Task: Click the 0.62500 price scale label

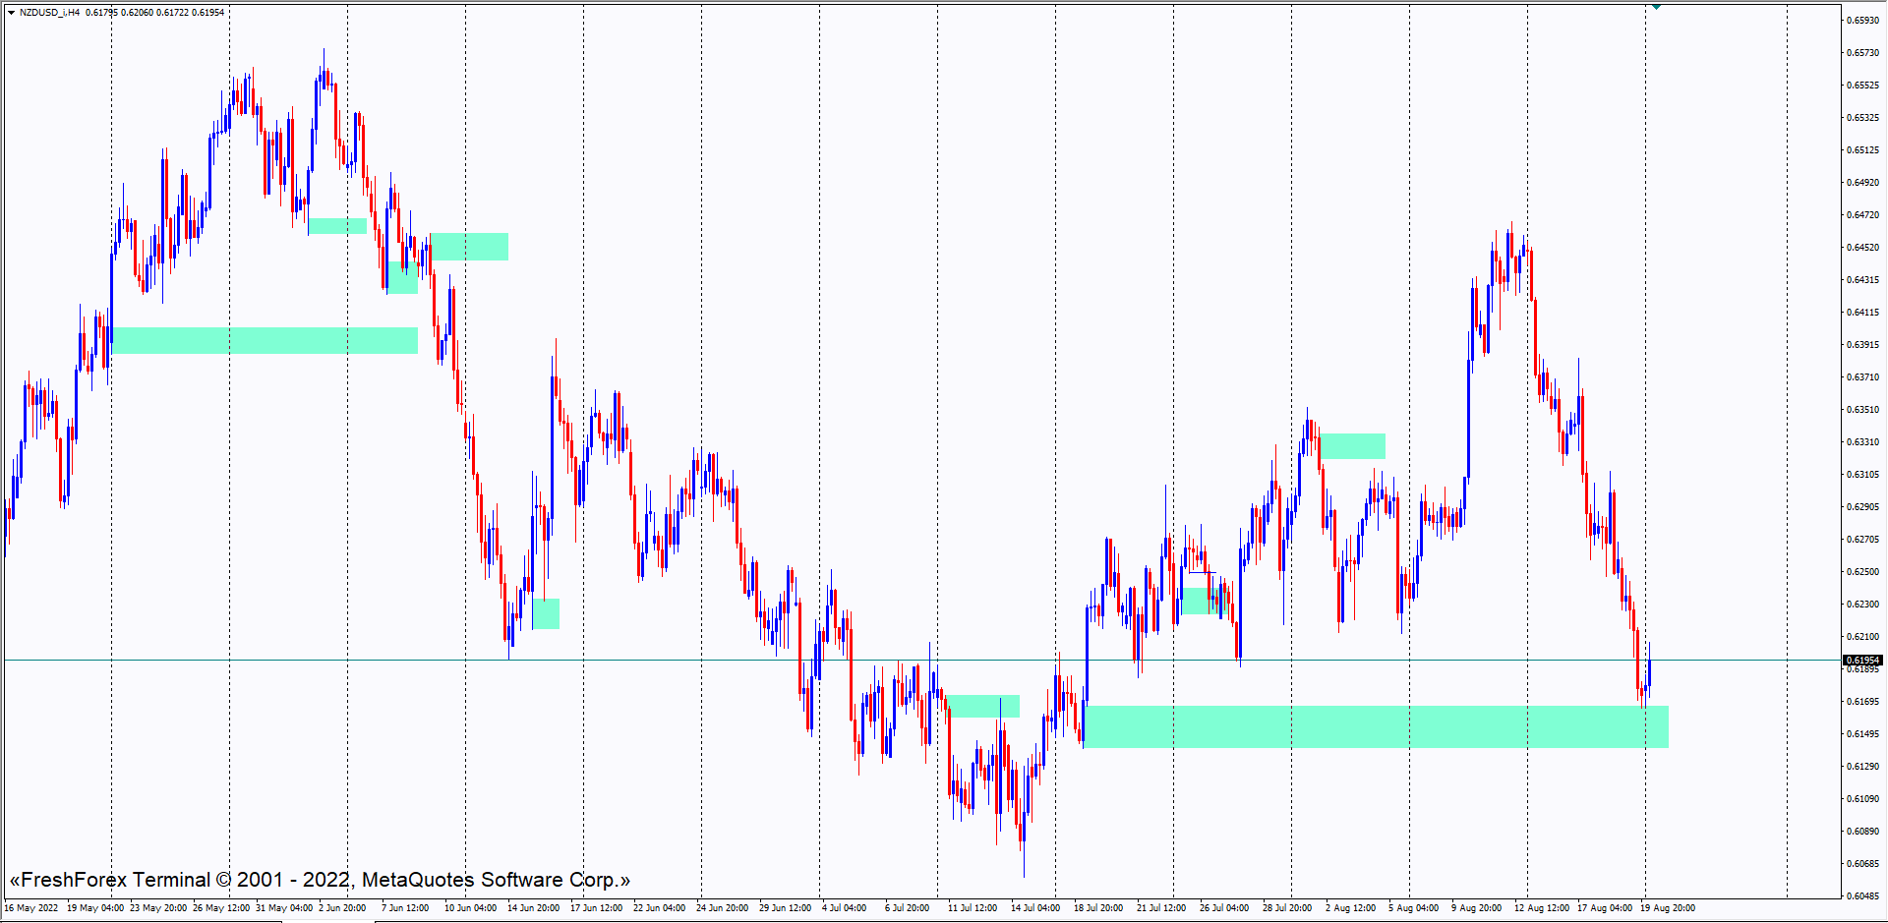Action: coord(1861,572)
